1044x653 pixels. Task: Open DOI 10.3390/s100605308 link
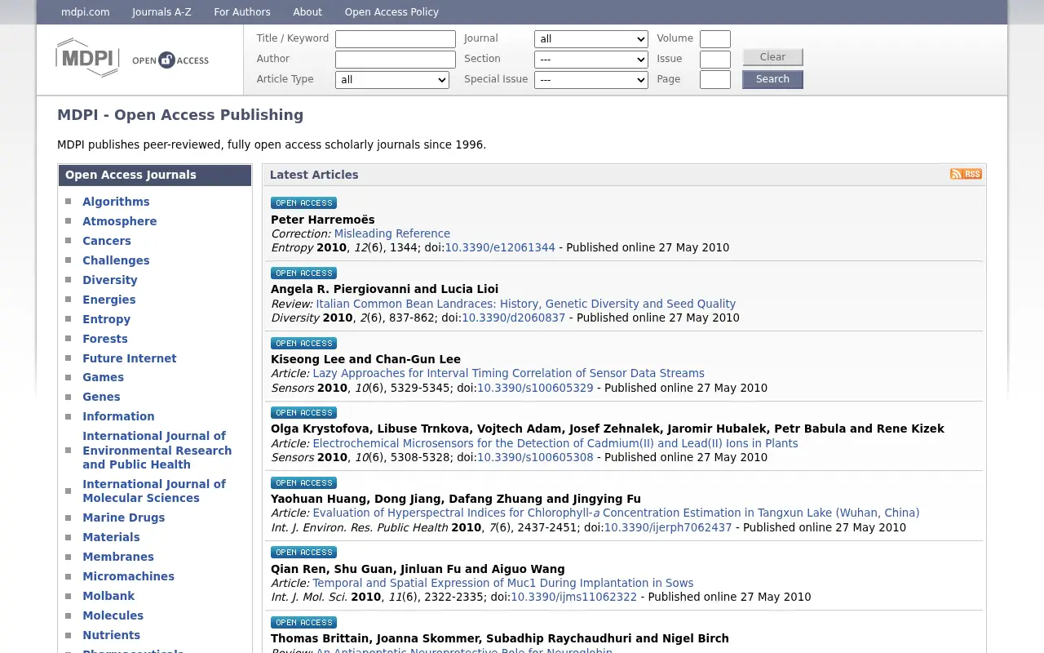[x=535, y=457]
